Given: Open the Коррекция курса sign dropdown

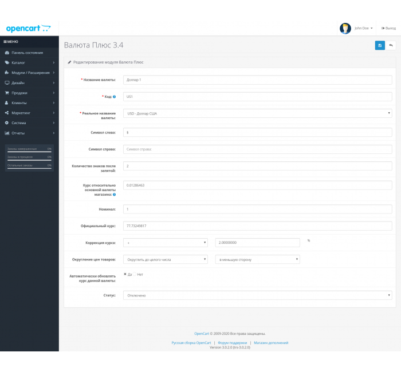Looking at the screenshot, I should (166, 243).
